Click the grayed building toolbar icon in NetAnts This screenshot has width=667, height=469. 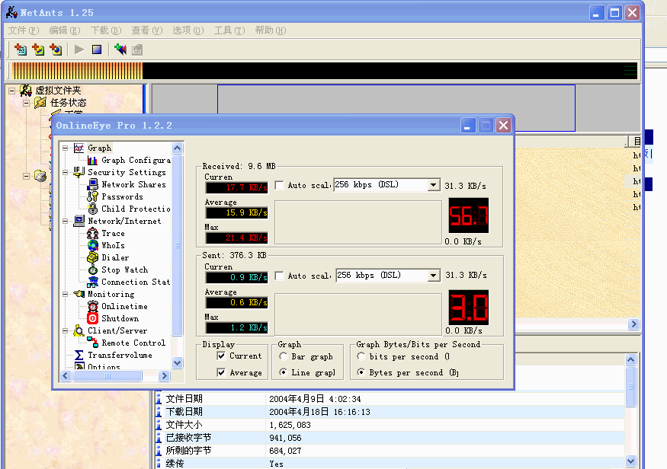tap(137, 50)
